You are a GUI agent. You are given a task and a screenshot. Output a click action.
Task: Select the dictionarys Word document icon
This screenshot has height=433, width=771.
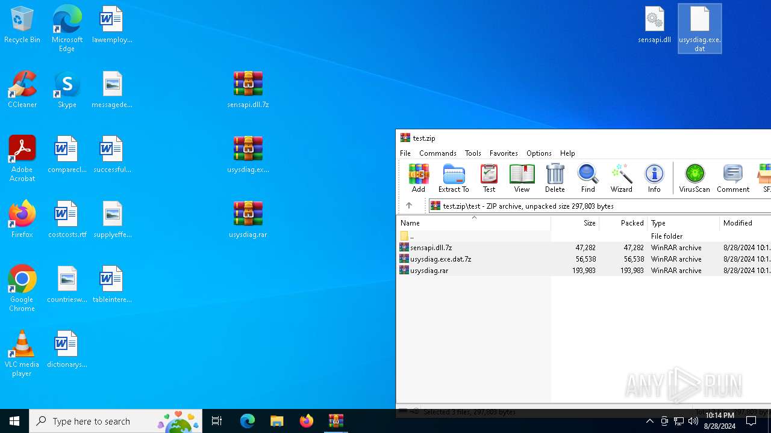[67, 350]
